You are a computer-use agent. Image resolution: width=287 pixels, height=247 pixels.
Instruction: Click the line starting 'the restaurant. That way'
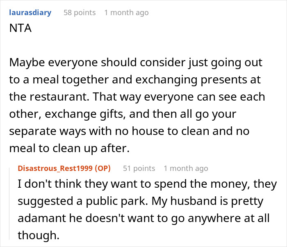pos(137,98)
